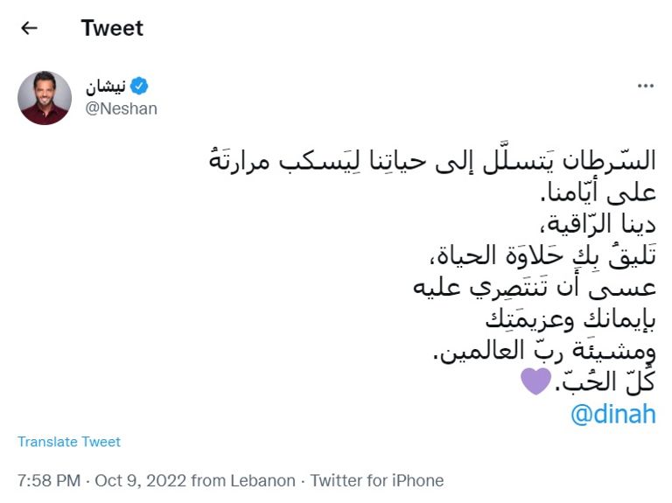Image resolution: width=672 pixels, height=503 pixels.
Task: Click the line دينا الرّاقية
Action: pos(591,226)
